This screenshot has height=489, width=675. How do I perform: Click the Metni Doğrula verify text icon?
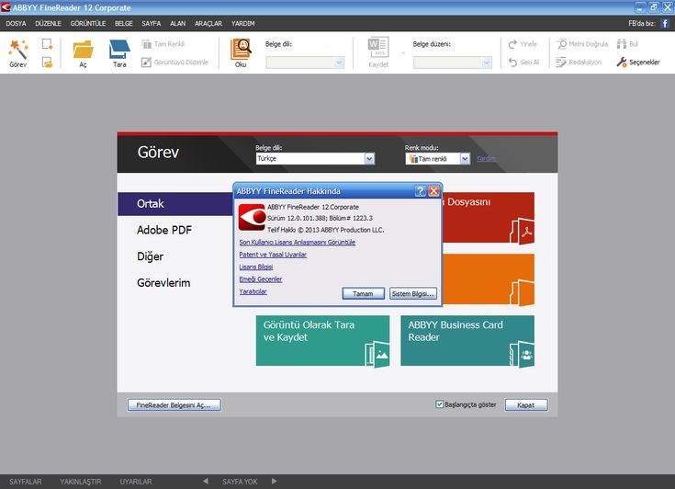(561, 44)
